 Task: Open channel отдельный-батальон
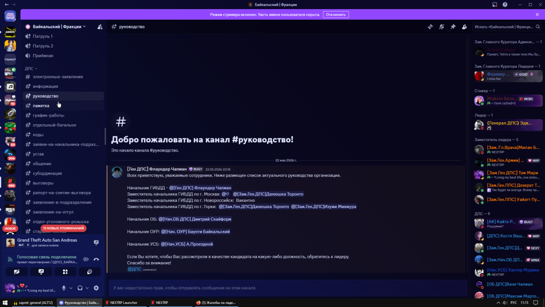point(64,125)
